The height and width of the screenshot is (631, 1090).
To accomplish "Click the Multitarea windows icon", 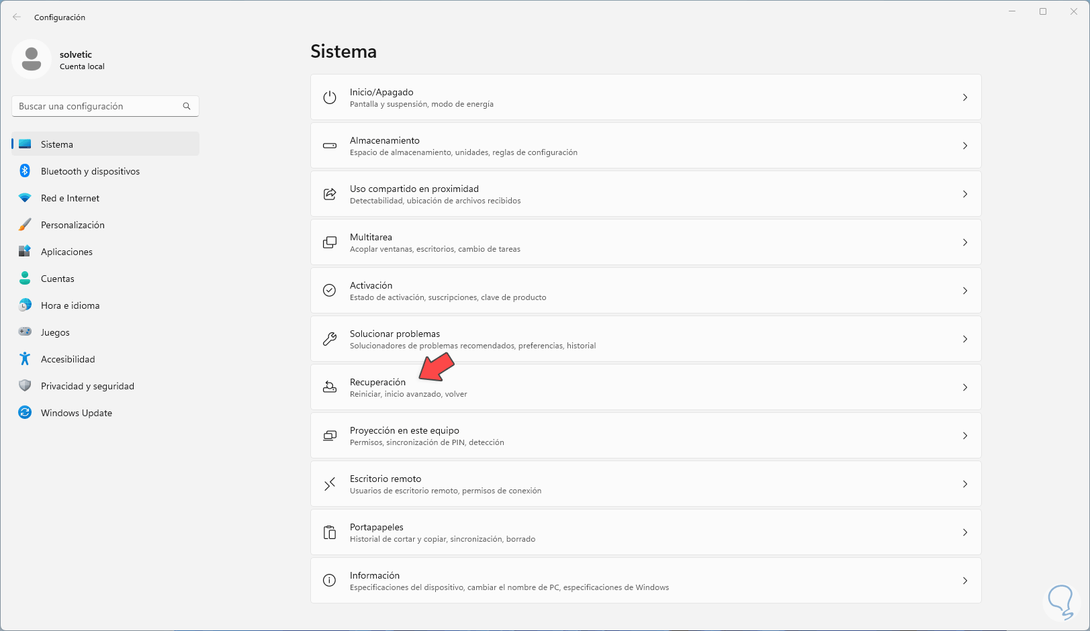I will coord(330,242).
